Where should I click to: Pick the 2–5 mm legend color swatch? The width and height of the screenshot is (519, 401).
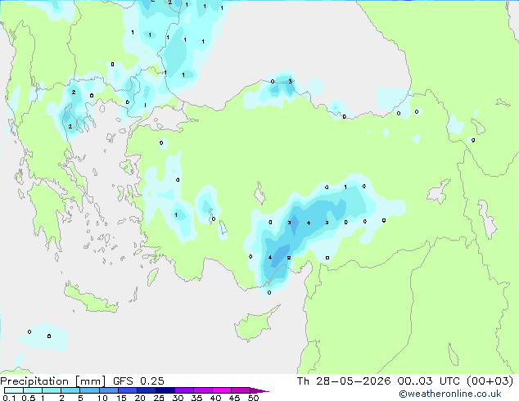point(70,390)
